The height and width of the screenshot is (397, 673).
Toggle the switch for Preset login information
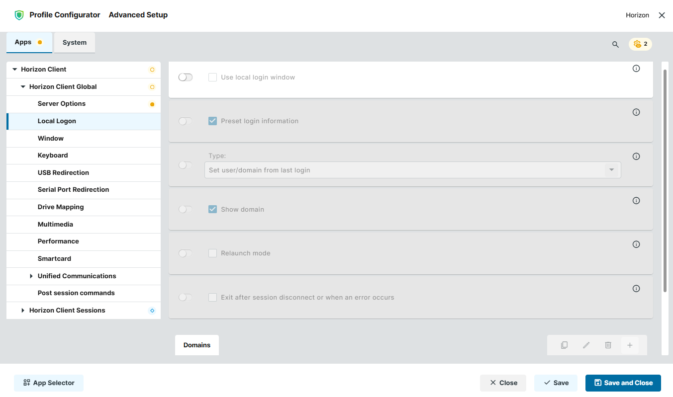click(186, 121)
